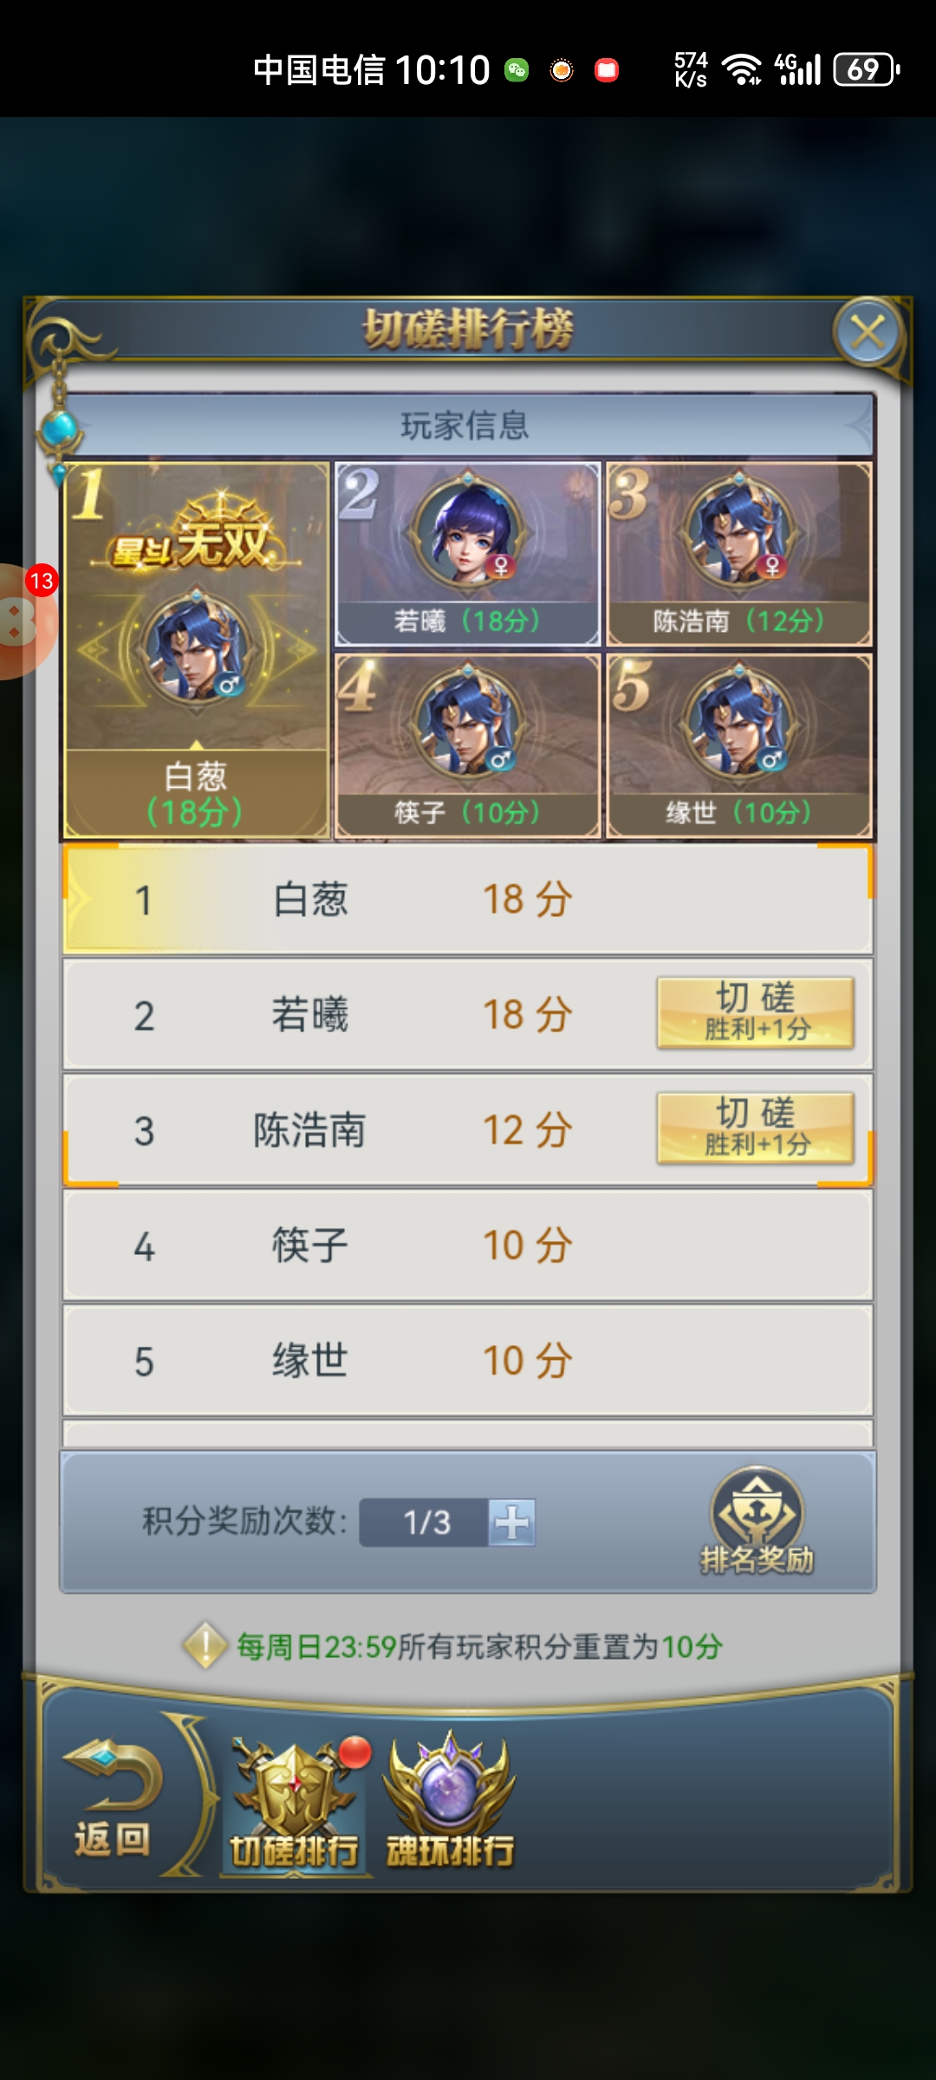
Task: Select the rank 5 缘世 list row
Action: [x=468, y=1361]
